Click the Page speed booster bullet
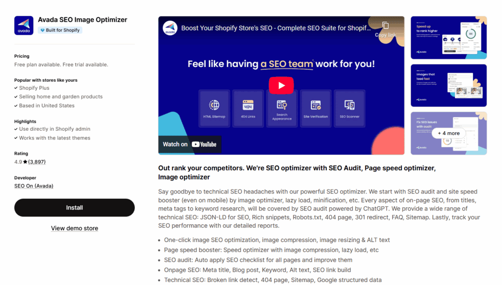Screen dimensions: 502x285 [x=271, y=250]
